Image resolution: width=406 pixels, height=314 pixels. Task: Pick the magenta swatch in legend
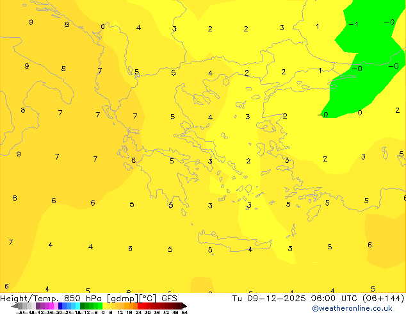tap(51, 306)
